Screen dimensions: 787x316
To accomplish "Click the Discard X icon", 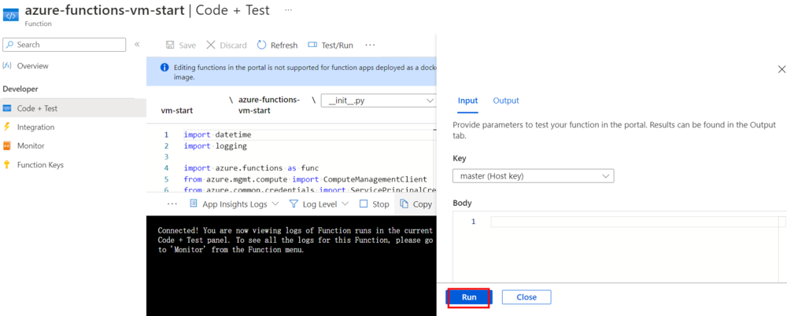I will click(211, 45).
